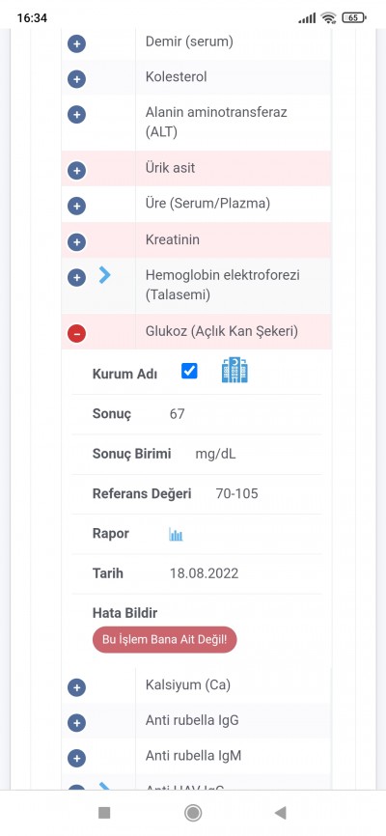Expand the Hemoglobin elektroforezi (Talasemi) row

click(x=77, y=277)
